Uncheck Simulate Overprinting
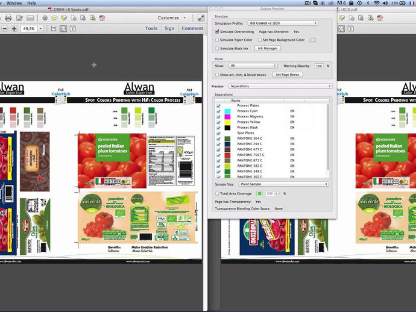The height and width of the screenshot is (312, 416). (217, 31)
